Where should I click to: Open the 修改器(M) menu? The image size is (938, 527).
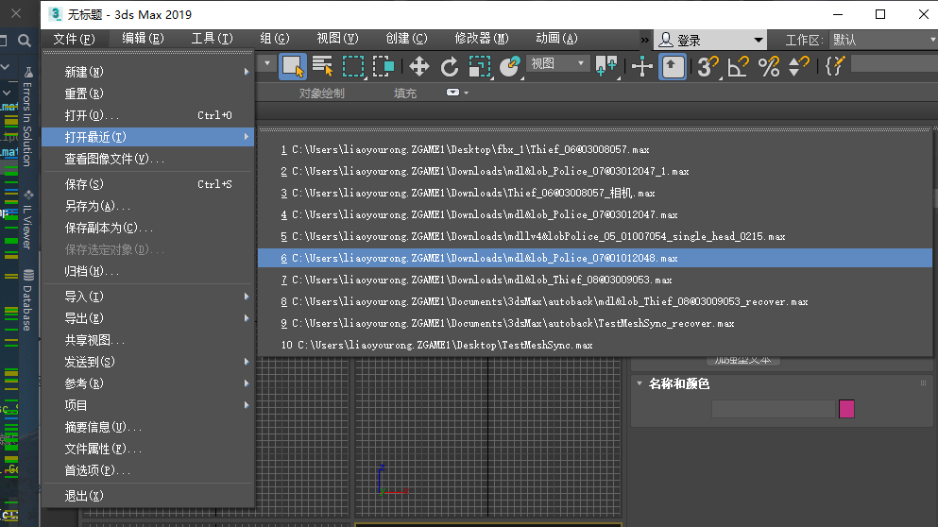(x=482, y=39)
